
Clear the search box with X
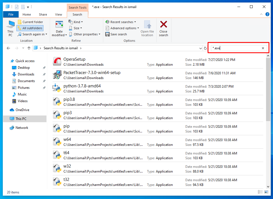(x=263, y=48)
